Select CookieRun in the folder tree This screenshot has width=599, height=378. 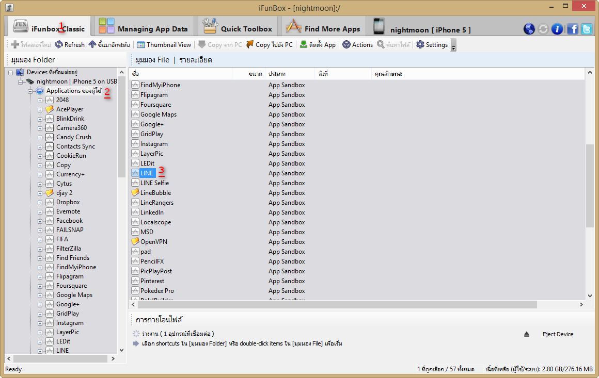tap(71, 156)
